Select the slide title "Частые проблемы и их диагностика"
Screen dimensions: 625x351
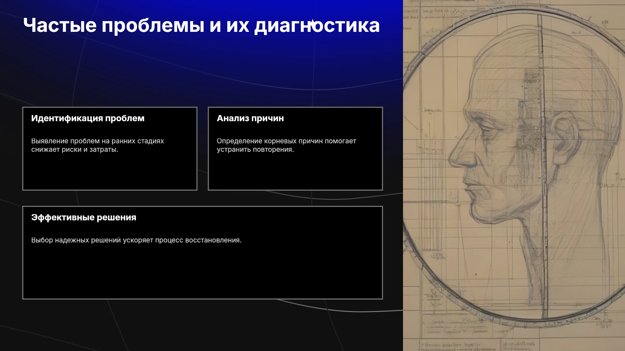[201, 25]
